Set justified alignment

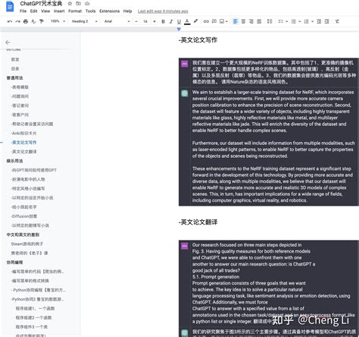(259, 21)
